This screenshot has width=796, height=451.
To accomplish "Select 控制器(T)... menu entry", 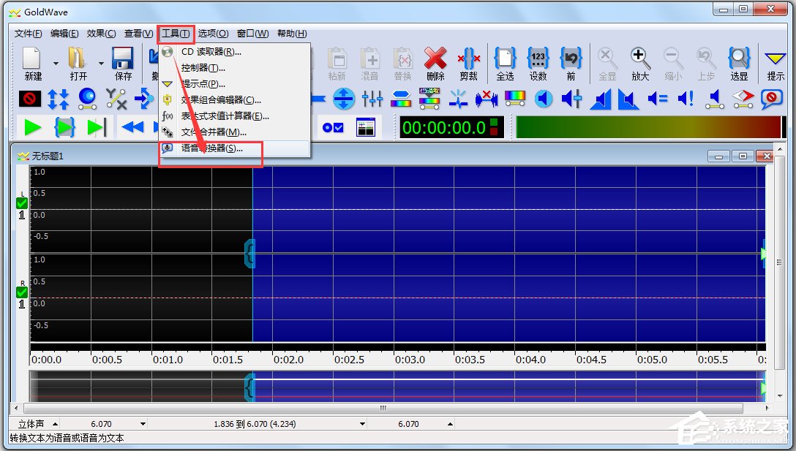I will [235, 67].
